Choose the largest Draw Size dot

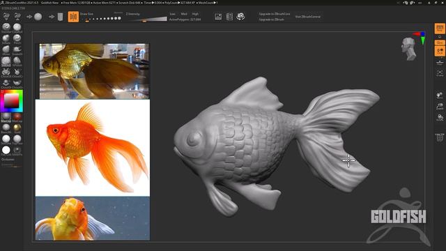(x=119, y=18)
